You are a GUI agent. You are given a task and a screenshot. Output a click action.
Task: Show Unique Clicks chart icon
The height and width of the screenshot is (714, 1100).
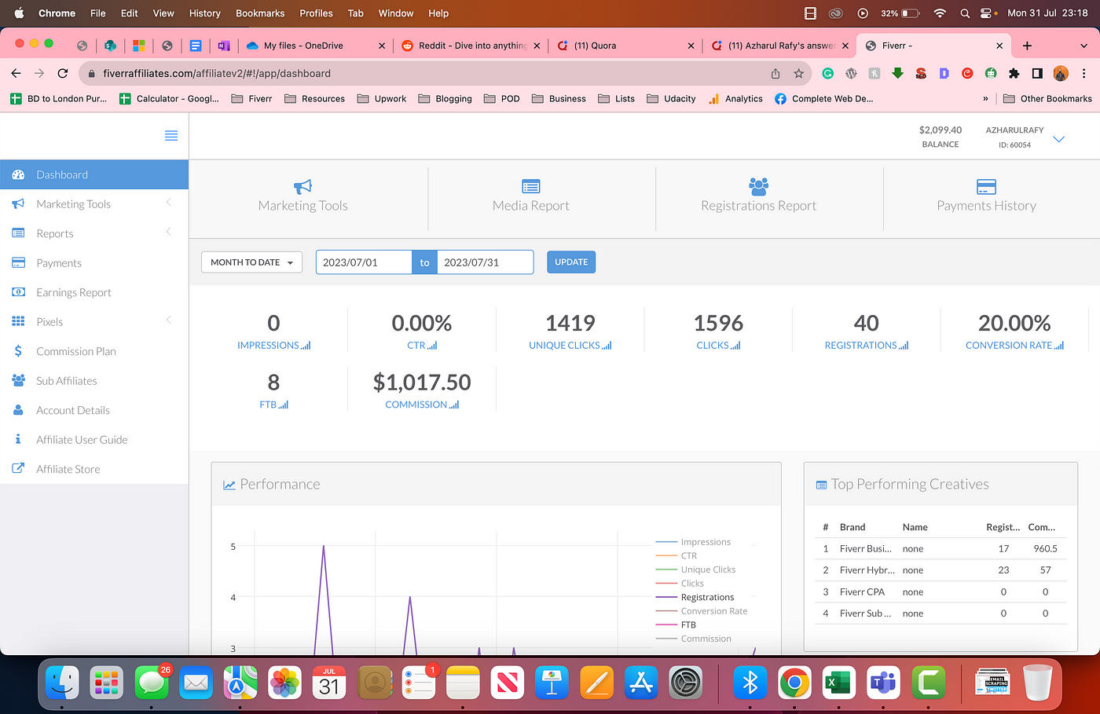pyautogui.click(x=607, y=346)
